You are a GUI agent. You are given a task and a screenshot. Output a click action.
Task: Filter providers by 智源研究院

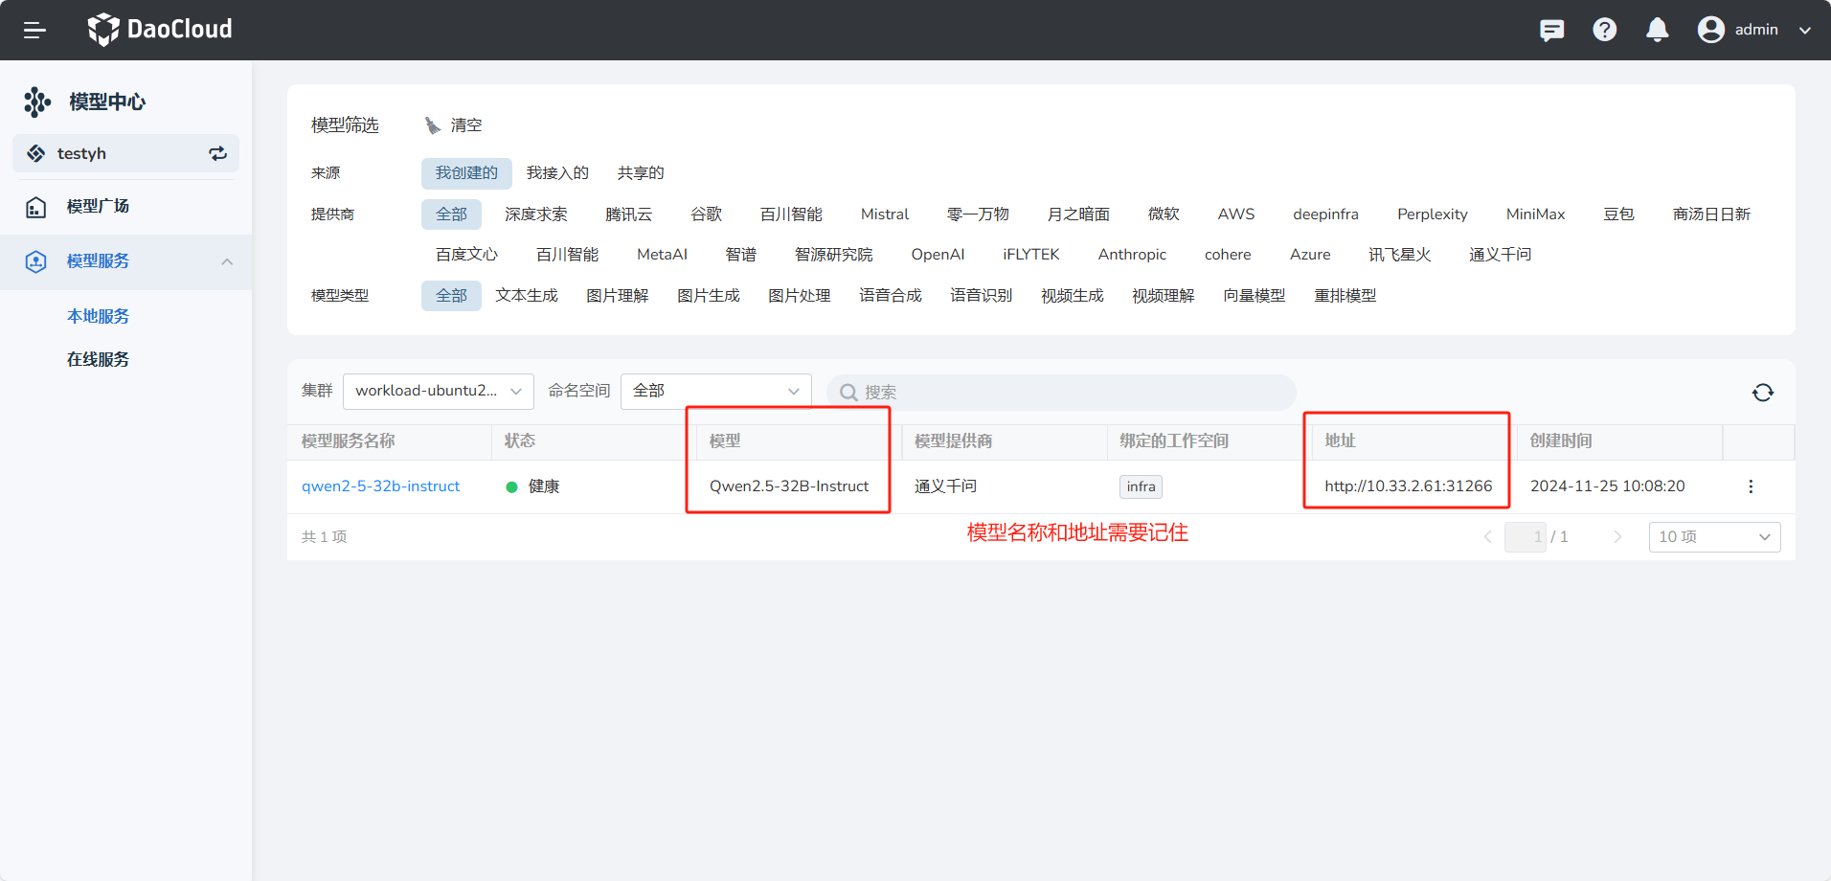833,255
